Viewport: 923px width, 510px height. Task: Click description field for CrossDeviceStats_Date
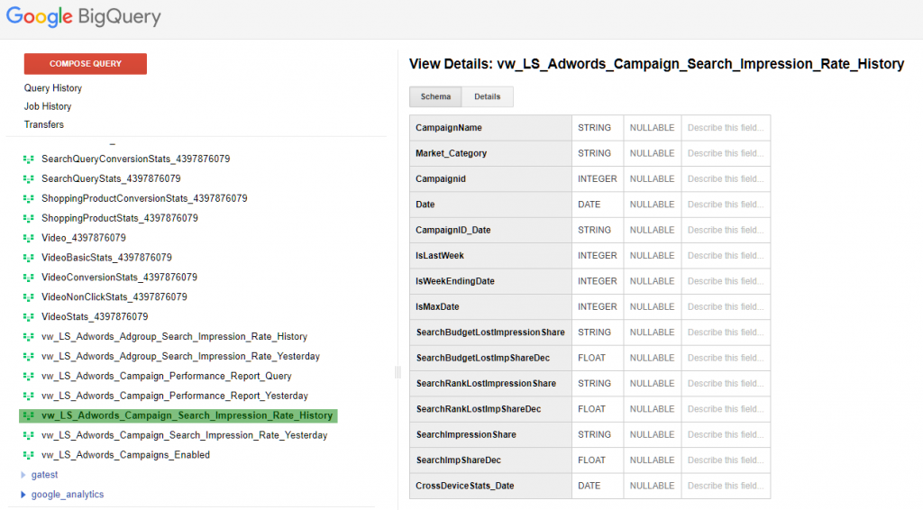[726, 486]
